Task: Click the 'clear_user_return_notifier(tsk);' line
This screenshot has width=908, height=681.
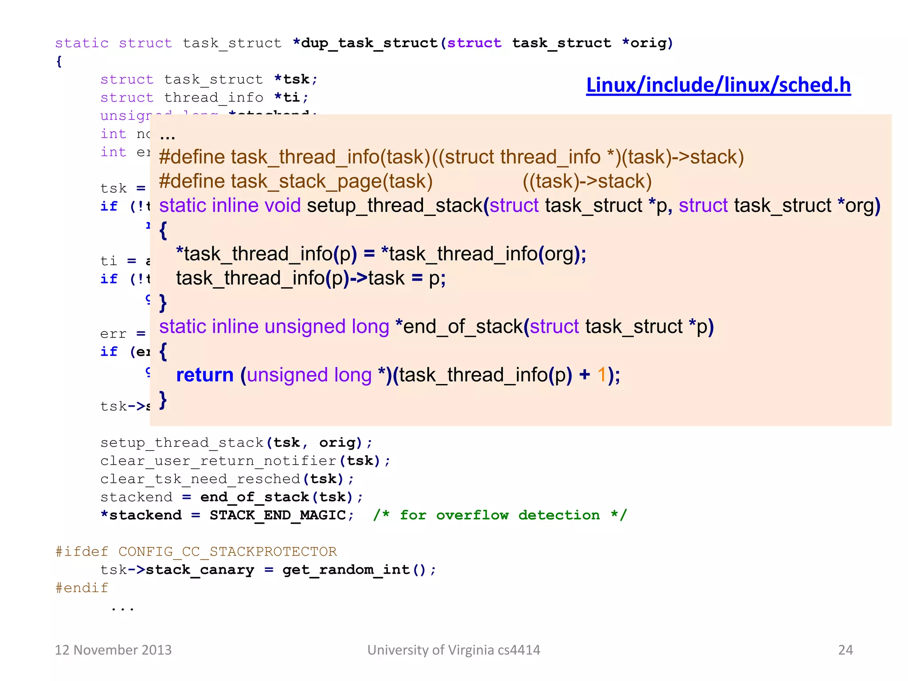Action: click(x=245, y=461)
